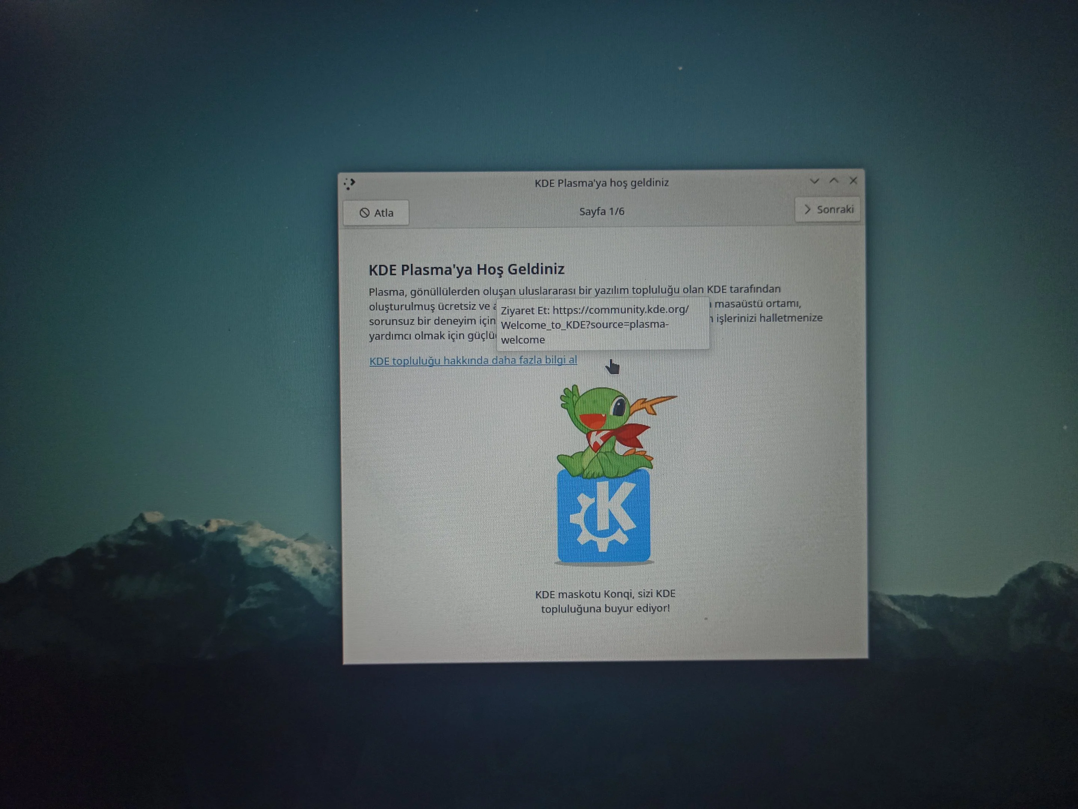Screen dimensions: 1078x809
Task: Close the KDE Plasma welcome window
Action: (x=853, y=180)
